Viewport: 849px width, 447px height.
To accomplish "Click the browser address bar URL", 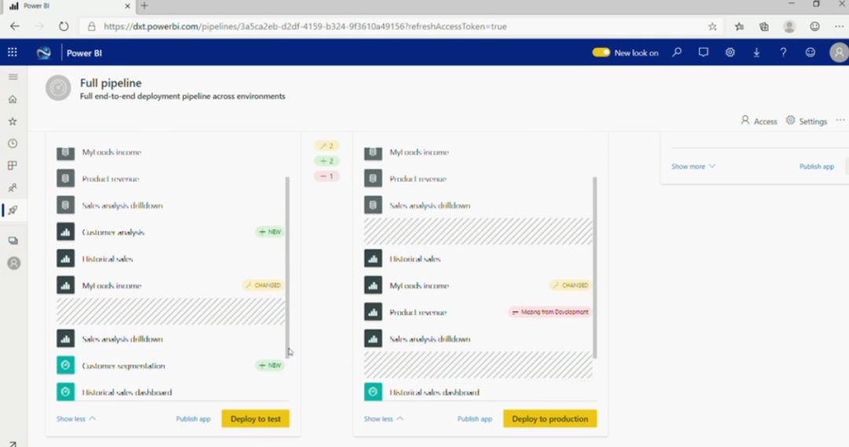I will 305,27.
